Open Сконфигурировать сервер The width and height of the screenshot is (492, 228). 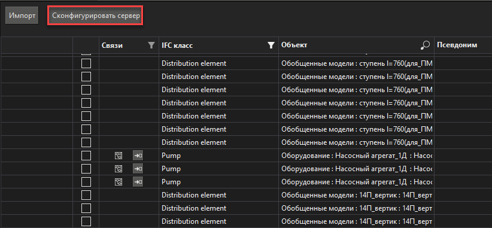pos(95,16)
